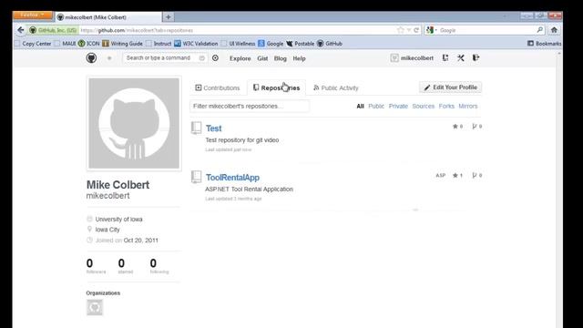Screen dimensions: 583x328
Task: Click the GitHub, Inc. site identity badge
Action: pos(53,30)
